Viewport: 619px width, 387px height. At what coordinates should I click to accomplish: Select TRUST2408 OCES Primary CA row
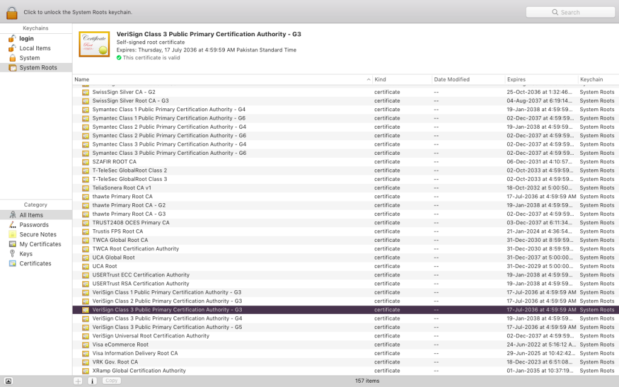pyautogui.click(x=346, y=223)
